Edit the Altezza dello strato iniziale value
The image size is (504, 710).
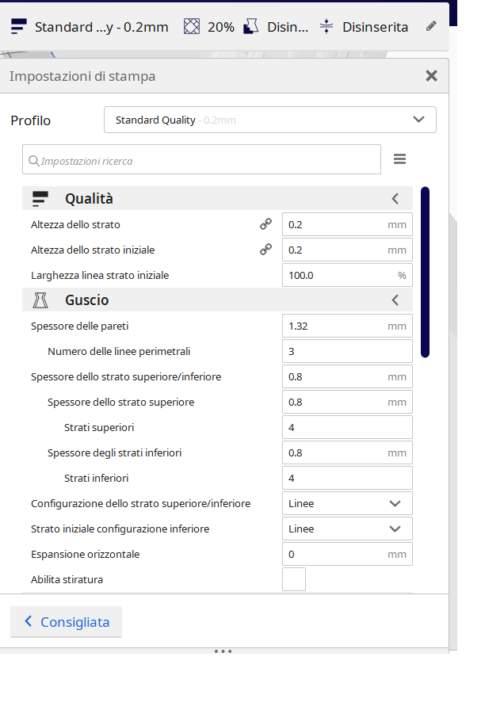347,250
